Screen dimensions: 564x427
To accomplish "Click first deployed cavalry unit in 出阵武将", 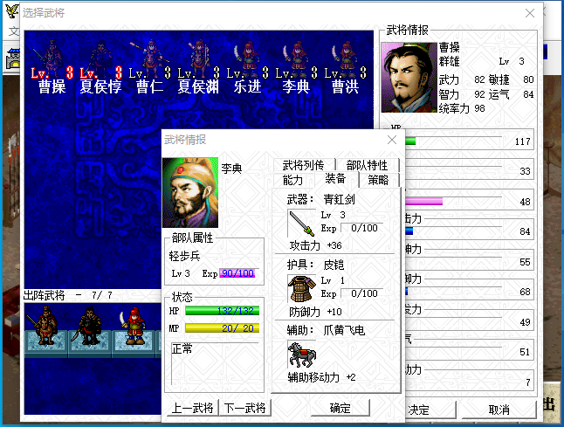I will tap(45, 326).
